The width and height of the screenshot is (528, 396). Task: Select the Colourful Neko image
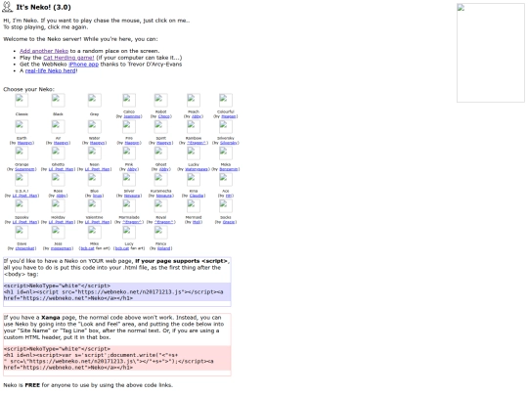pyautogui.click(x=226, y=101)
